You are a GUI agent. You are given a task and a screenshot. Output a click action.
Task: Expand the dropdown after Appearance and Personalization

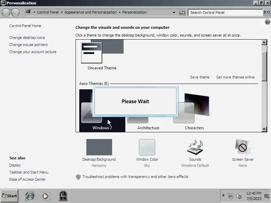pyautogui.click(x=120, y=13)
